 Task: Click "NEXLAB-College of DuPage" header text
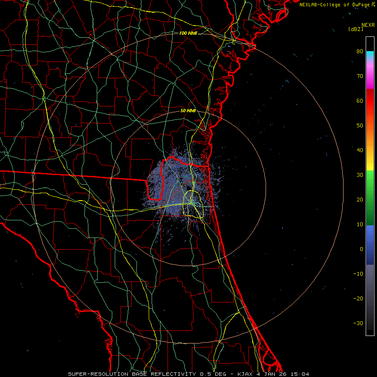[x=335, y=5]
